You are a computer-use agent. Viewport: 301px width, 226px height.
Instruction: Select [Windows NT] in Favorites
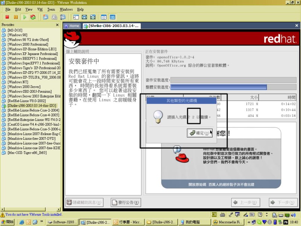click(17, 82)
